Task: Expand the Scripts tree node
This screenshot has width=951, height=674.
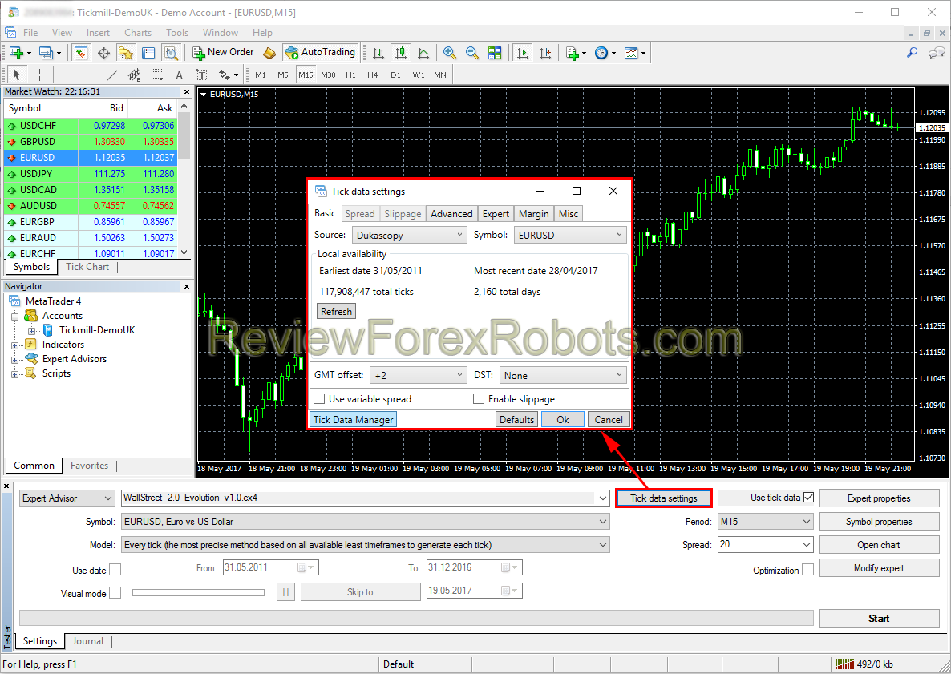Action: point(14,374)
